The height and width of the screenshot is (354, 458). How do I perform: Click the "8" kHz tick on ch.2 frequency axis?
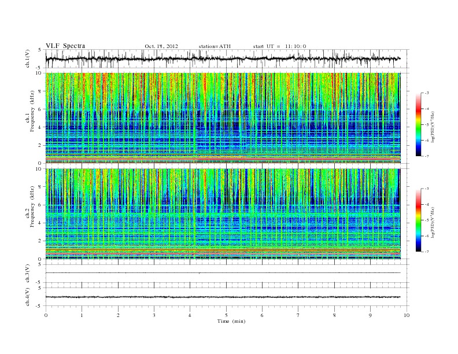[x=40, y=187]
